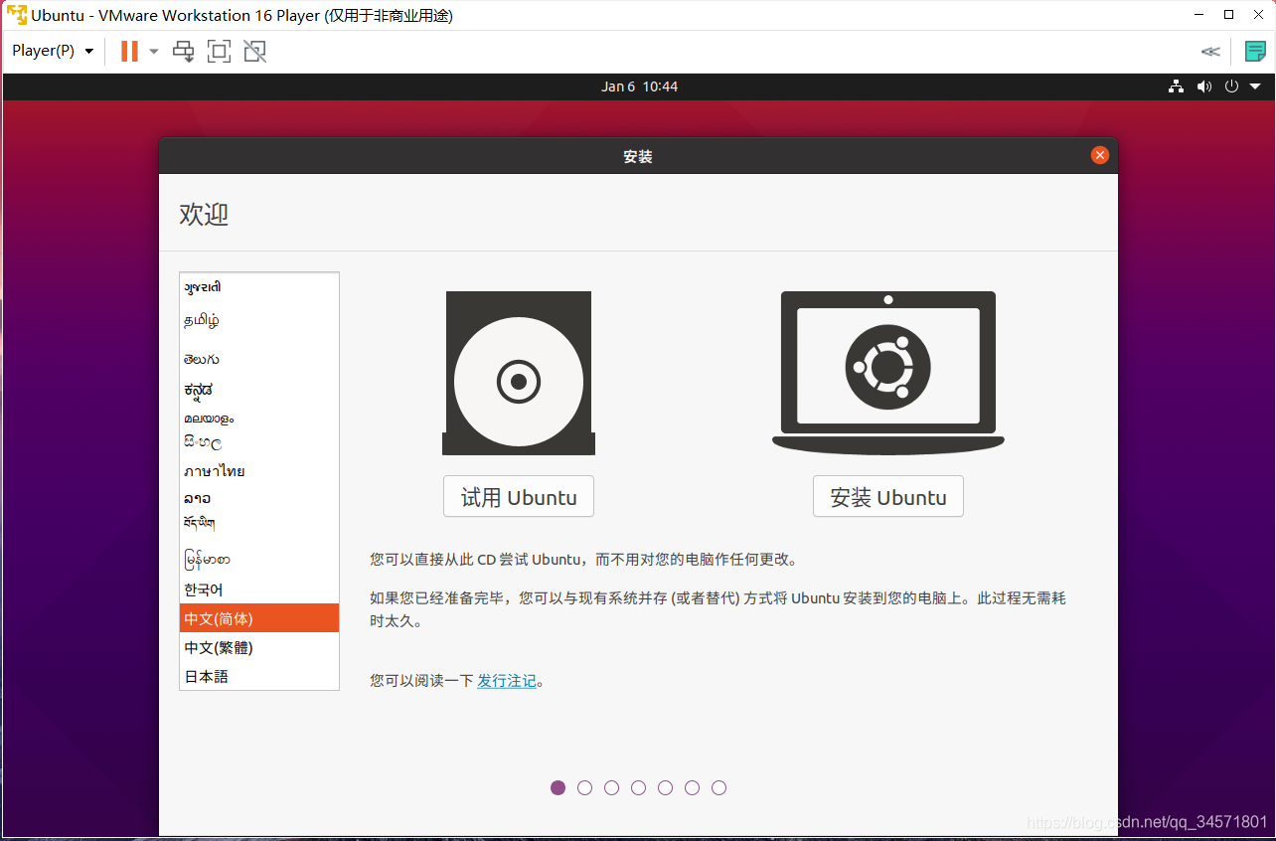Select ລາວ in the language list
This screenshot has height=841, width=1276.
pyautogui.click(x=259, y=498)
